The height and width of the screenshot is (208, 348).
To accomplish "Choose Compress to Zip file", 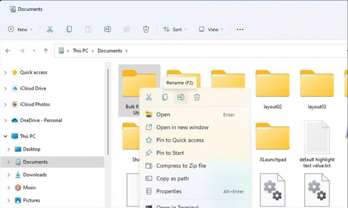I will (x=181, y=166).
